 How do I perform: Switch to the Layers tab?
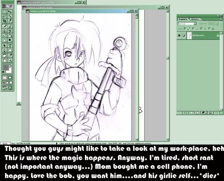183,19
